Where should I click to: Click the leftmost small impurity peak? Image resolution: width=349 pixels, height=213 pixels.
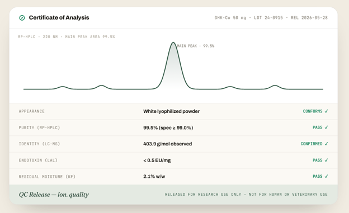[x=63, y=88]
